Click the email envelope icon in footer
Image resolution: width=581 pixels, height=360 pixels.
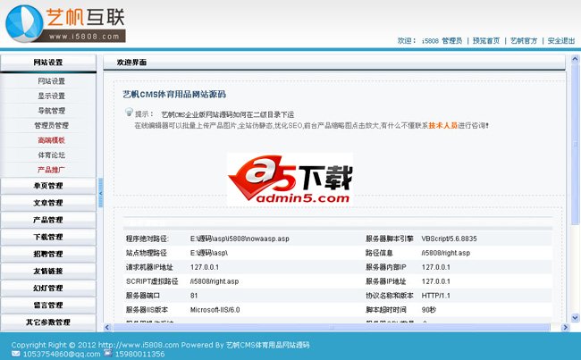[x=15, y=354]
